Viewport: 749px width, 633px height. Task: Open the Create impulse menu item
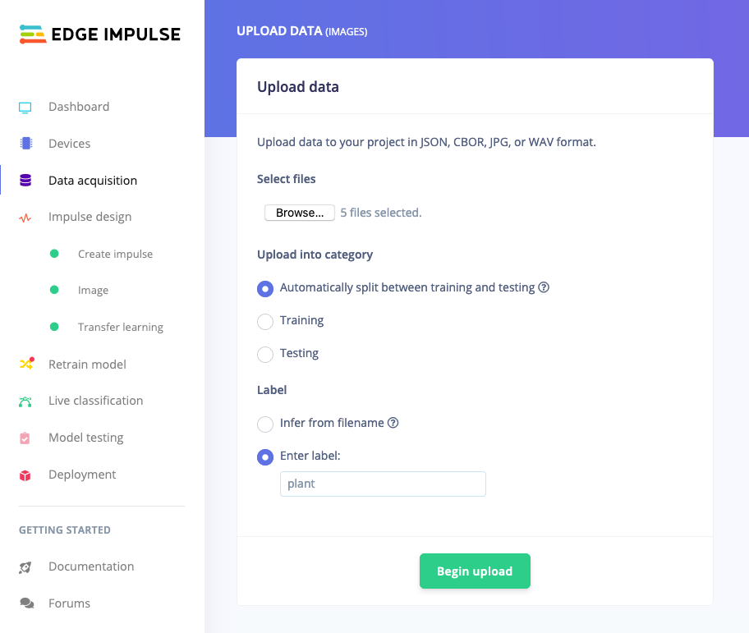coord(115,254)
